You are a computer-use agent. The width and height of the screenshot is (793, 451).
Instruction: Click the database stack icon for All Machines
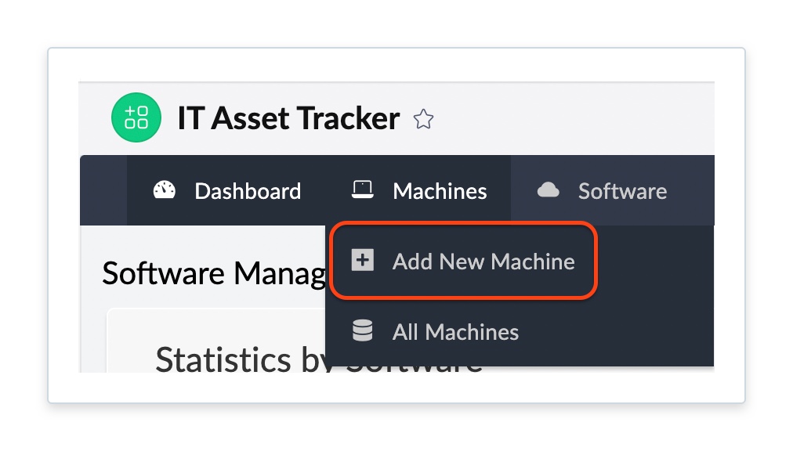362,331
